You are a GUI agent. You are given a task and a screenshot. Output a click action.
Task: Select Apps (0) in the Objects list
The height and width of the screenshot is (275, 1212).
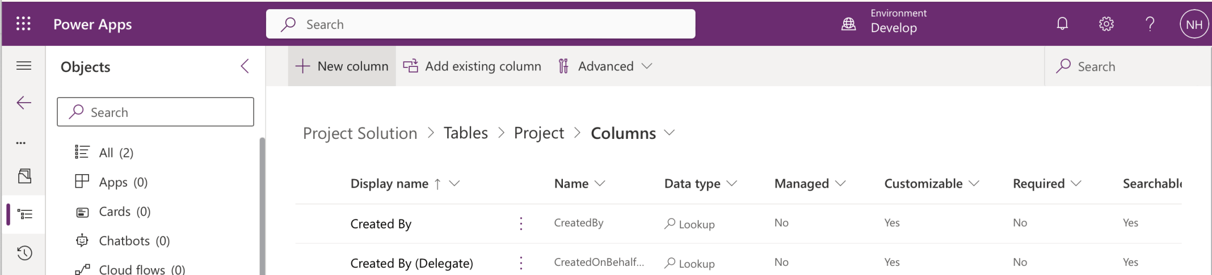pyautogui.click(x=123, y=182)
